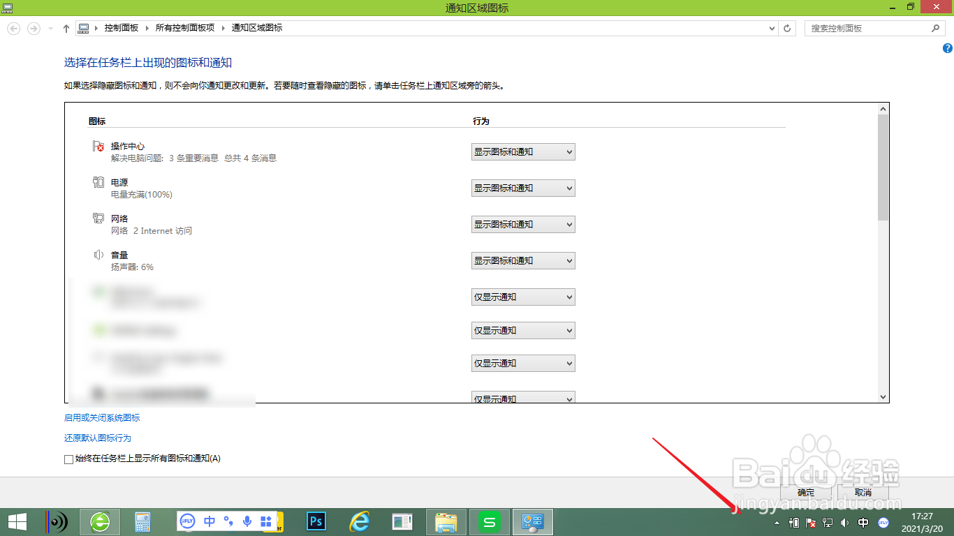Click the tray Action Center flag icon
This screenshot has height=536, width=954.
(x=811, y=522)
